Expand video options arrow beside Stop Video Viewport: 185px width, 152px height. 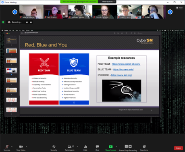(x=27, y=147)
